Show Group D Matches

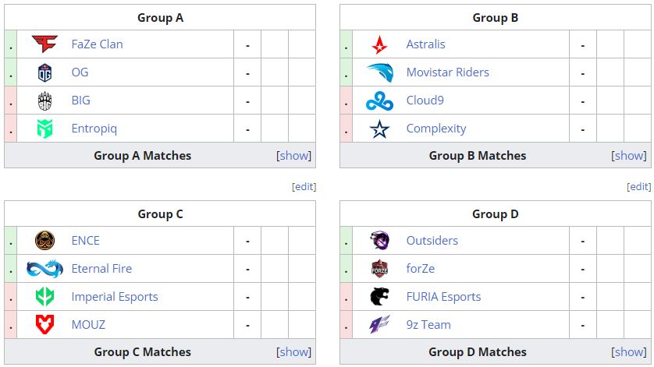(629, 351)
